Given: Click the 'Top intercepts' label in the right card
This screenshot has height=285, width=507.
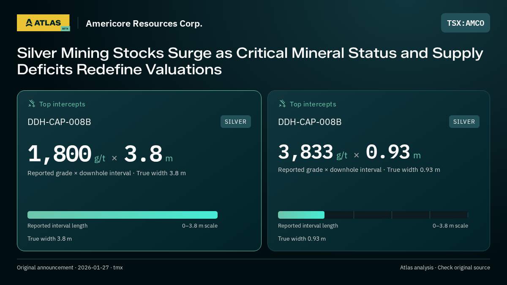Looking at the screenshot, I should click(x=313, y=104).
